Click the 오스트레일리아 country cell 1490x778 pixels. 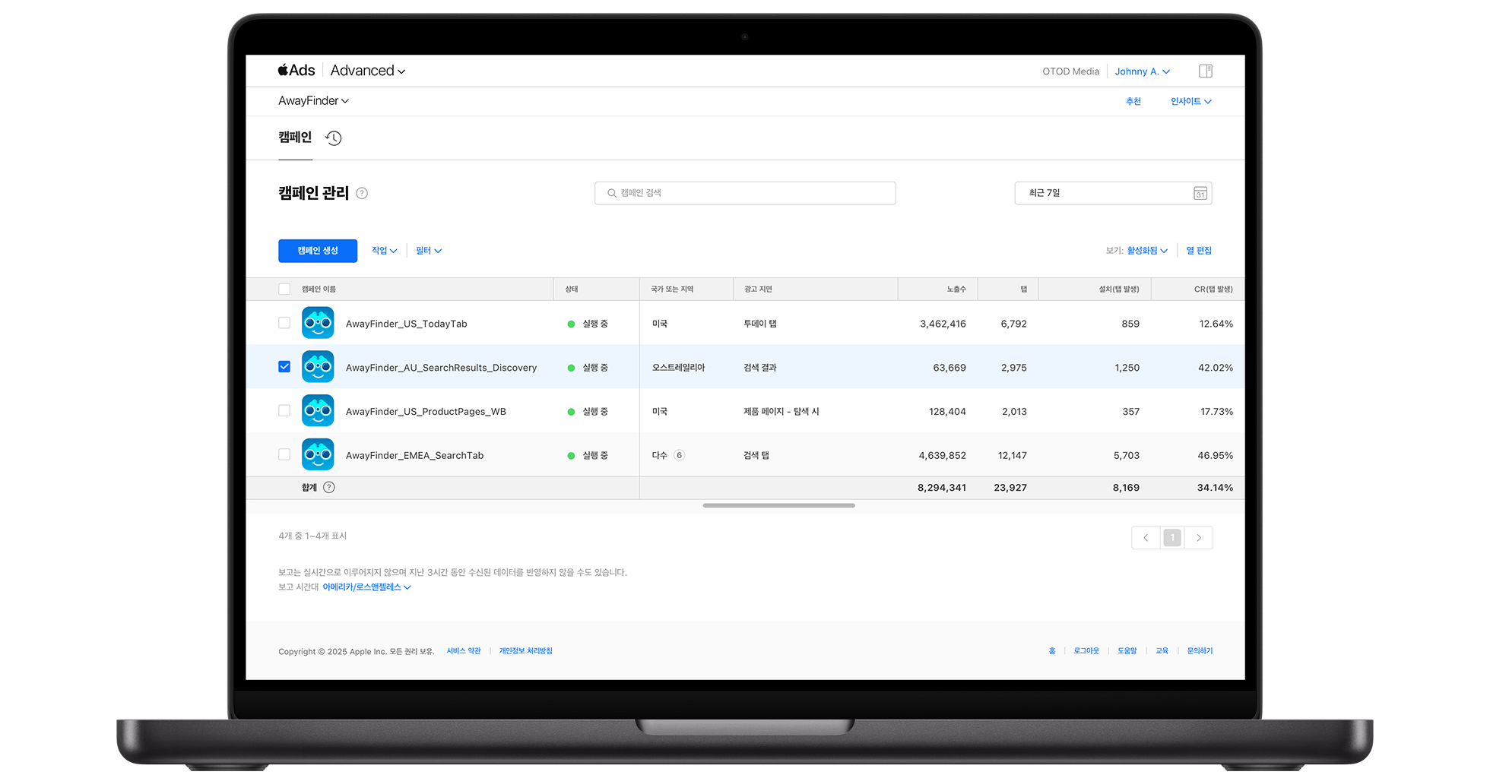(x=679, y=368)
